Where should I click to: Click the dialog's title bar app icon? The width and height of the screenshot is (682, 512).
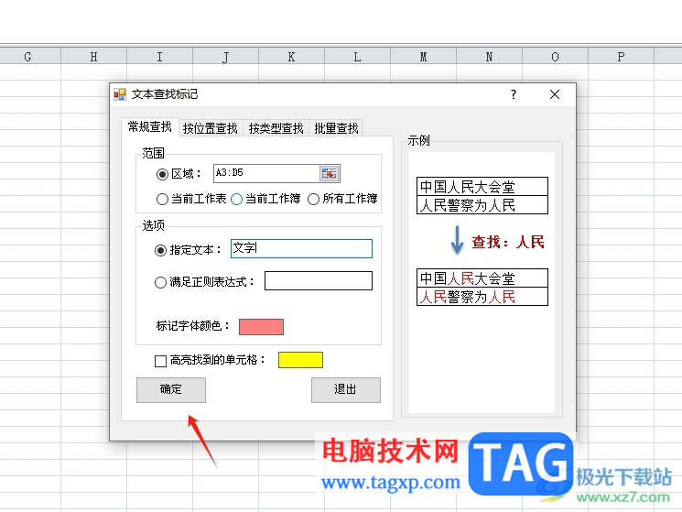point(120,94)
